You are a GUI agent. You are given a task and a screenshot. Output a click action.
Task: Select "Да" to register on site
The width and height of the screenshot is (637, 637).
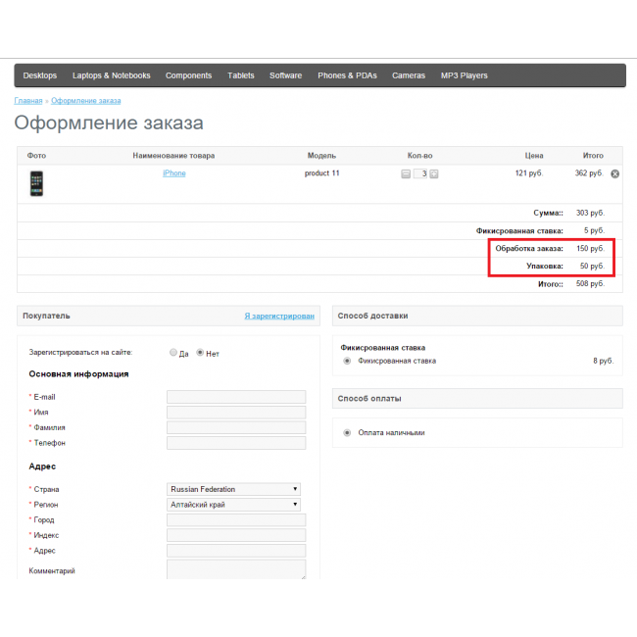pos(173,353)
